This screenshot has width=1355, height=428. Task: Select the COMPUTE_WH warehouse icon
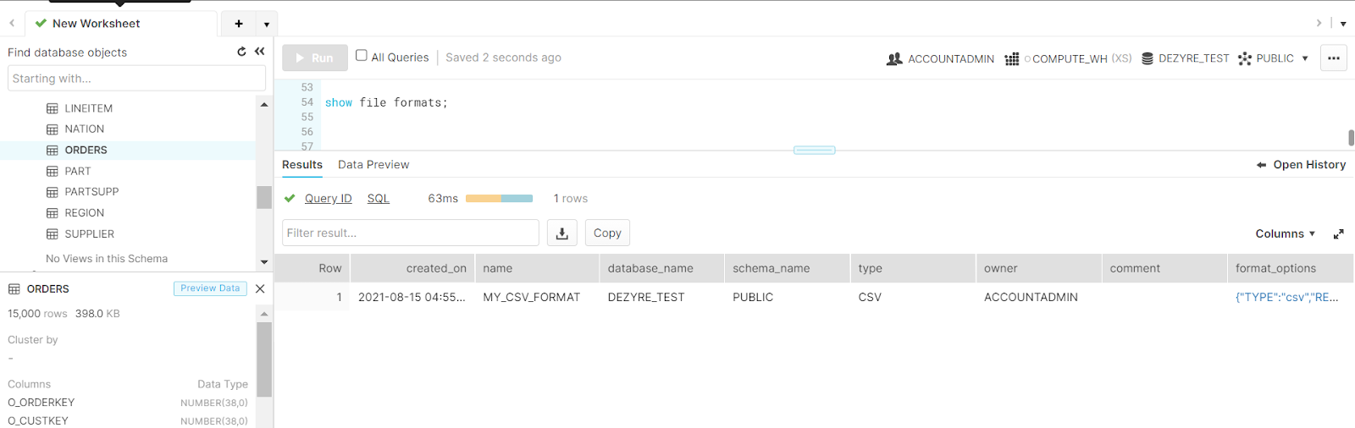[x=1011, y=59]
